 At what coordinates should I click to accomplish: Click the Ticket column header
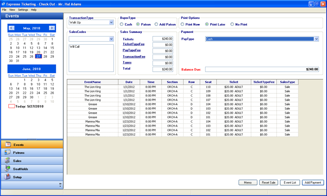tap(234, 82)
